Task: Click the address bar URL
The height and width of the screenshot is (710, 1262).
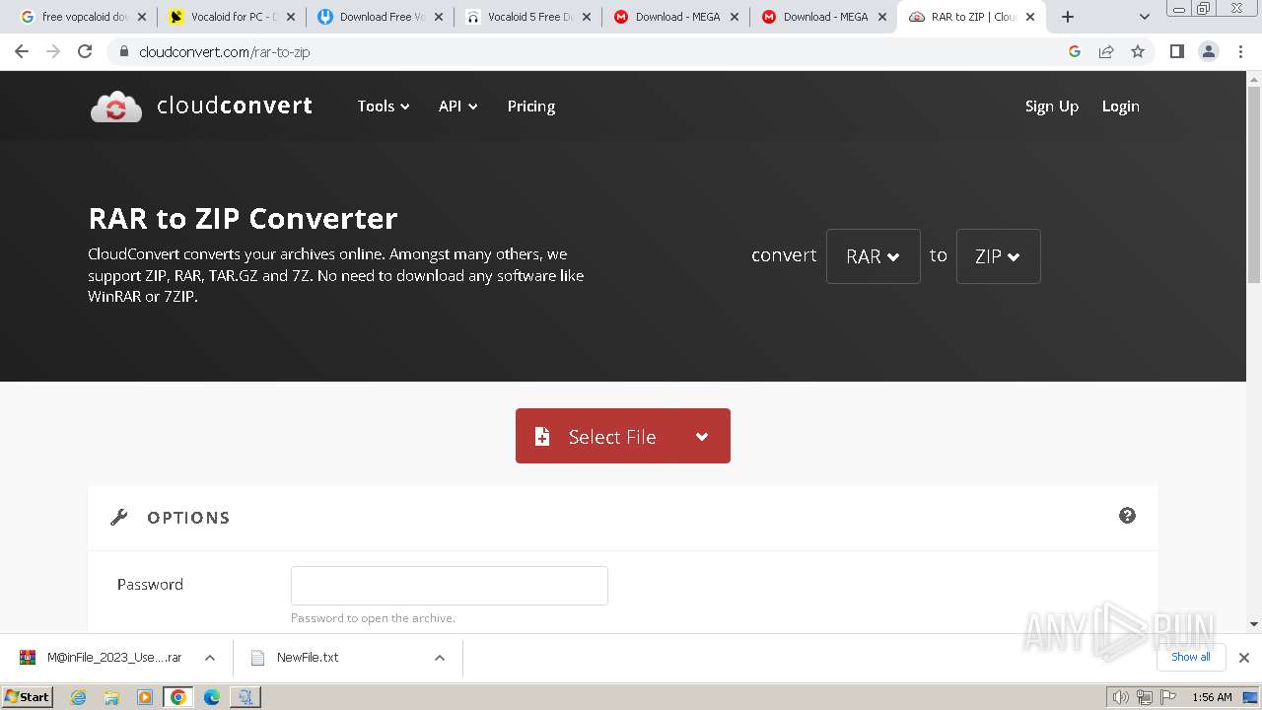Action: click(224, 52)
